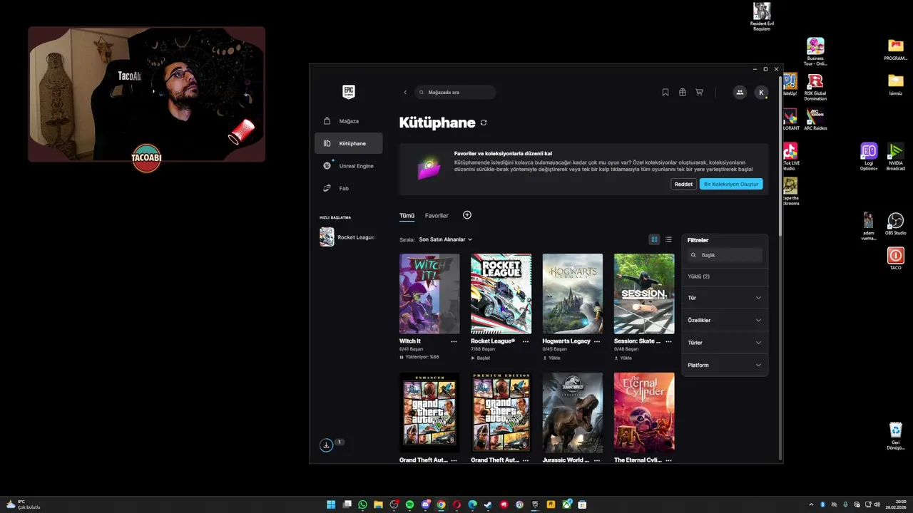The height and width of the screenshot is (513, 913).
Task: Go back with the left chevron arrow
Action: coord(405,92)
